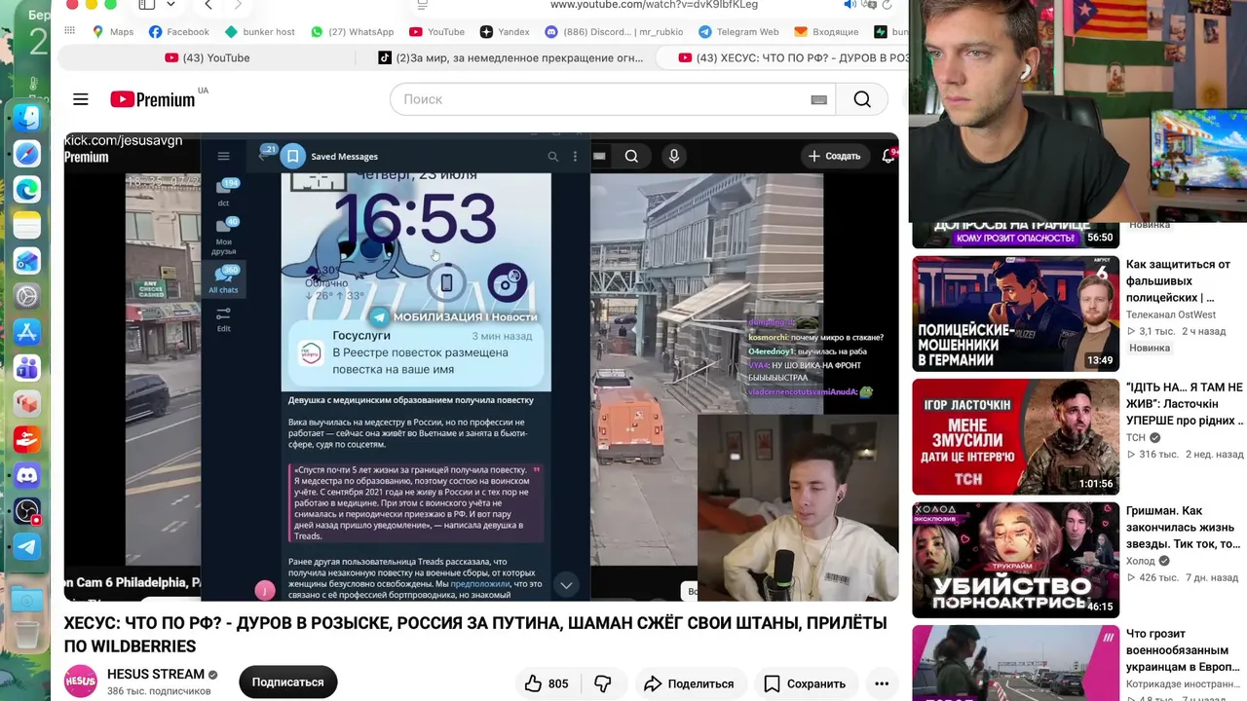Open title ІДІТЬ НА... Я ТАМ НЕ ЖИВ
Screen dimensions: 1247x701
point(1185,404)
